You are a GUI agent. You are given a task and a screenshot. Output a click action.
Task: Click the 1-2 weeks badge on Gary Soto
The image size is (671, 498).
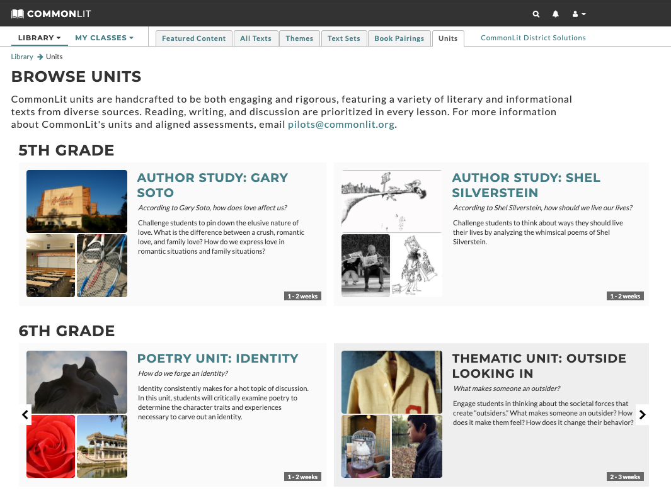coord(302,297)
